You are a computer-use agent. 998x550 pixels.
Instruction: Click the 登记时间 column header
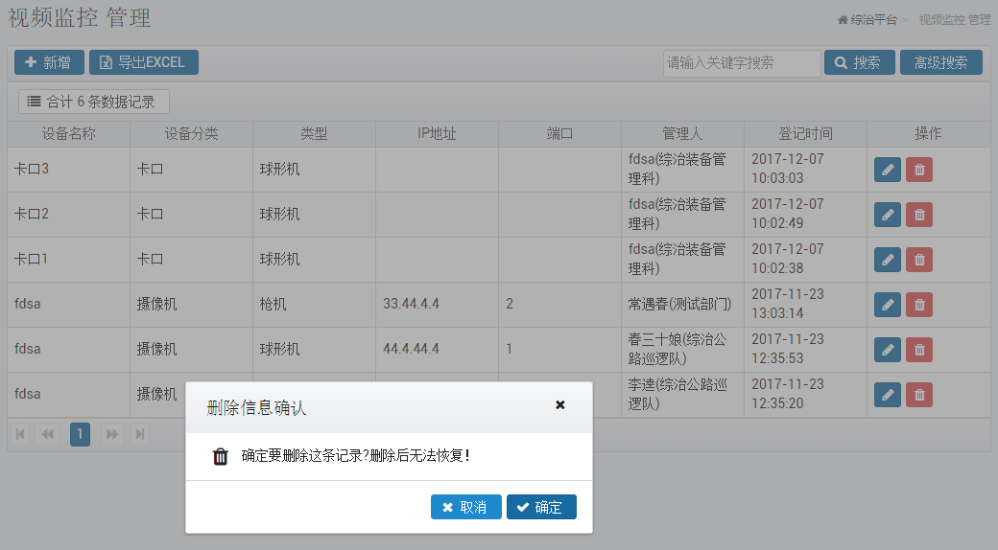tap(806, 134)
